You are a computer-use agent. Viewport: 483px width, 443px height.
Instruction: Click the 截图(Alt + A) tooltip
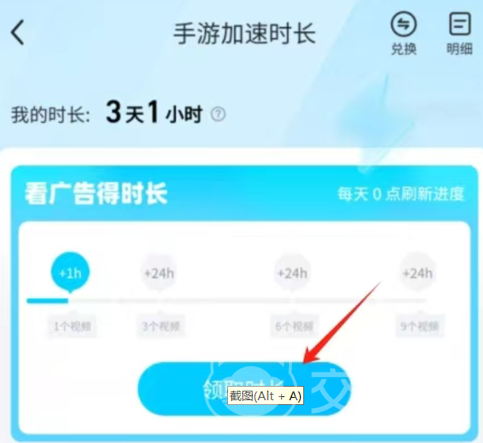[x=265, y=395]
